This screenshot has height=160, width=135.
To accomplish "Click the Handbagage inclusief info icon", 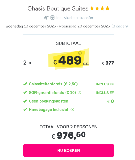I will (x=72, y=109).
